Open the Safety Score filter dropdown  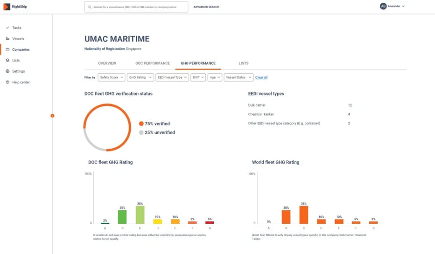click(112, 77)
